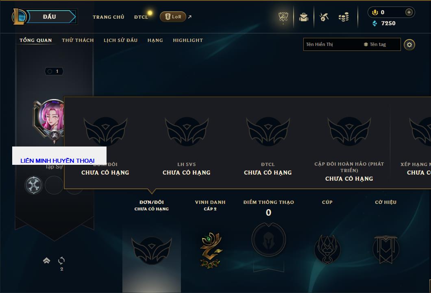Add Riot Points with the plus button
Image resolution: width=431 pixels, height=293 pixels.
tap(409, 12)
